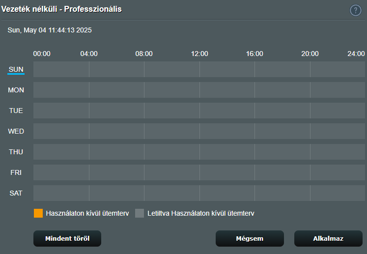Click the FRI row 20:00-24:00 time block

(338, 172)
